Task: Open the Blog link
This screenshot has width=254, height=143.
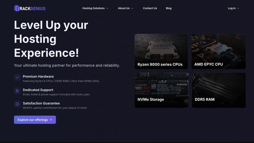Action: [x=169, y=8]
